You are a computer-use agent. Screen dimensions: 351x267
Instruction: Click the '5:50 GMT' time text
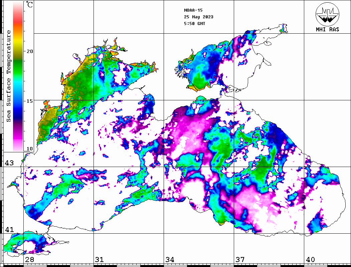(x=194, y=24)
